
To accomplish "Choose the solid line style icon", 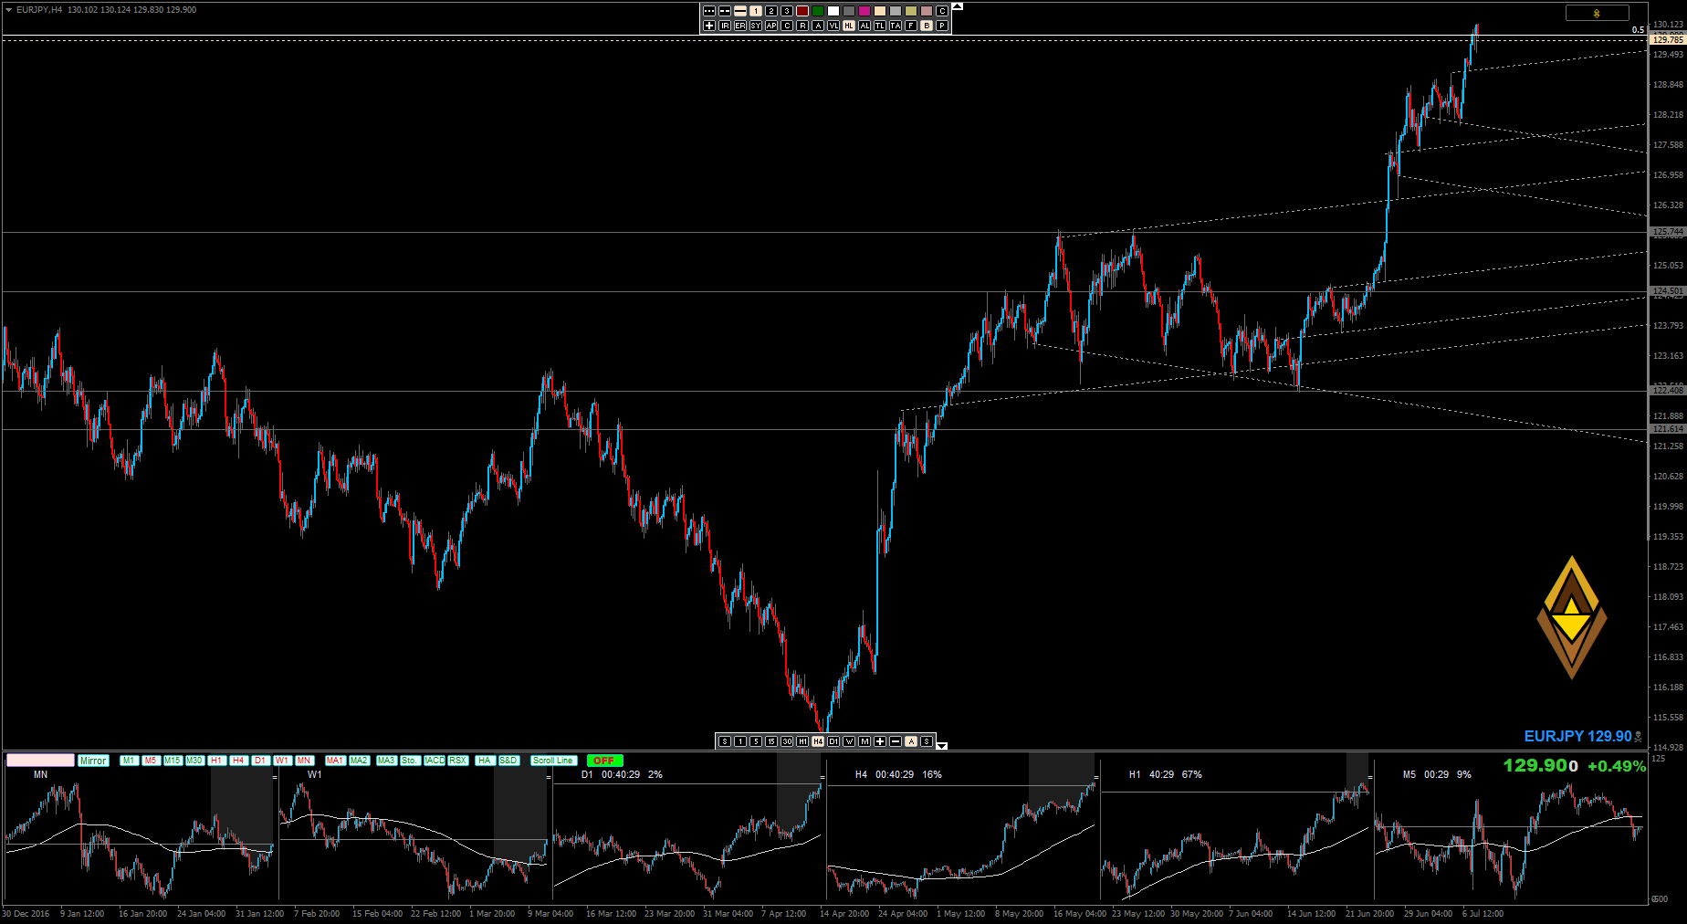I will point(740,11).
